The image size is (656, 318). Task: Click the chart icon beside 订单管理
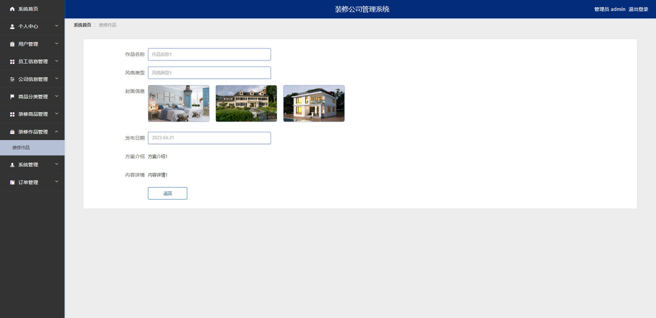point(12,182)
